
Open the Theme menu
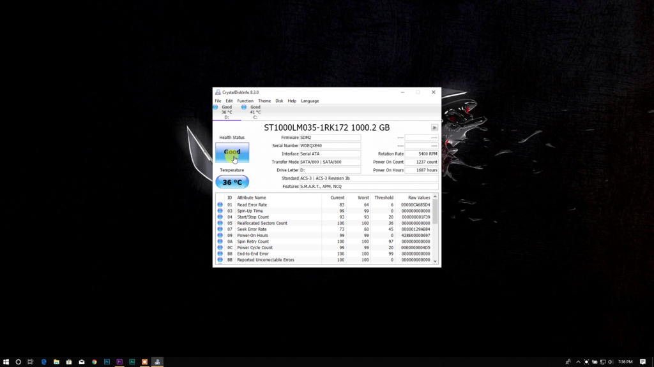pyautogui.click(x=264, y=101)
